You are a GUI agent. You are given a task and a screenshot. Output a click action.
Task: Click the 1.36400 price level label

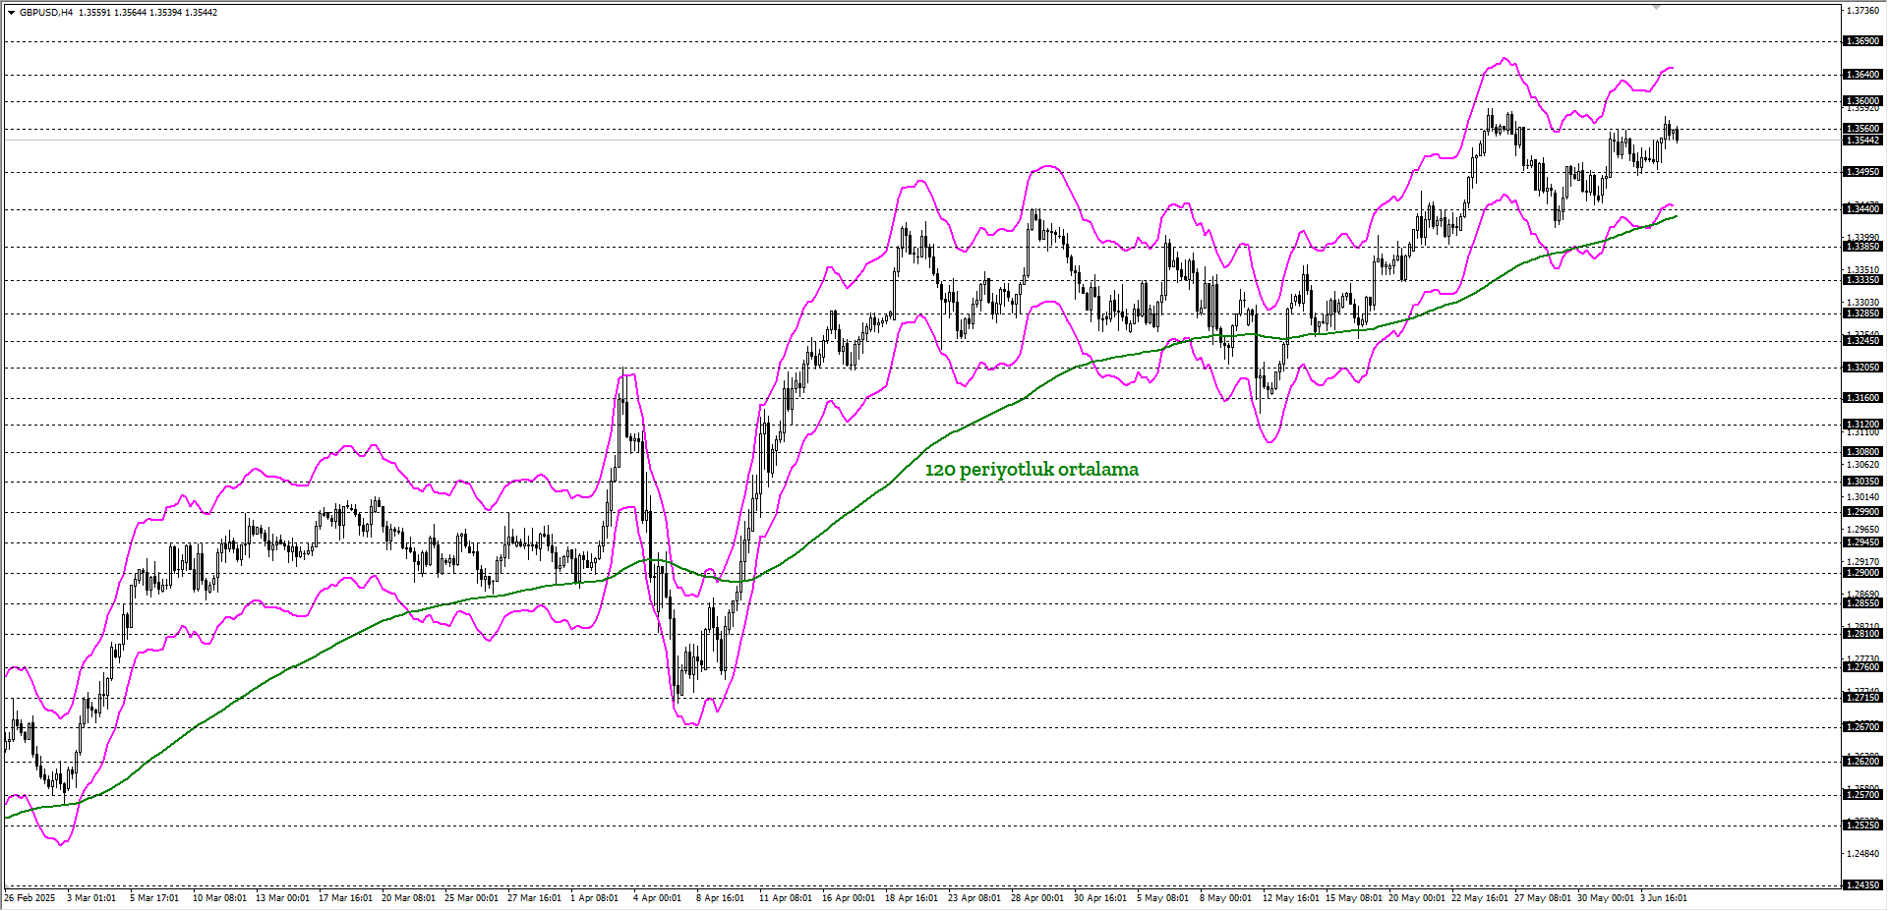coord(1861,75)
